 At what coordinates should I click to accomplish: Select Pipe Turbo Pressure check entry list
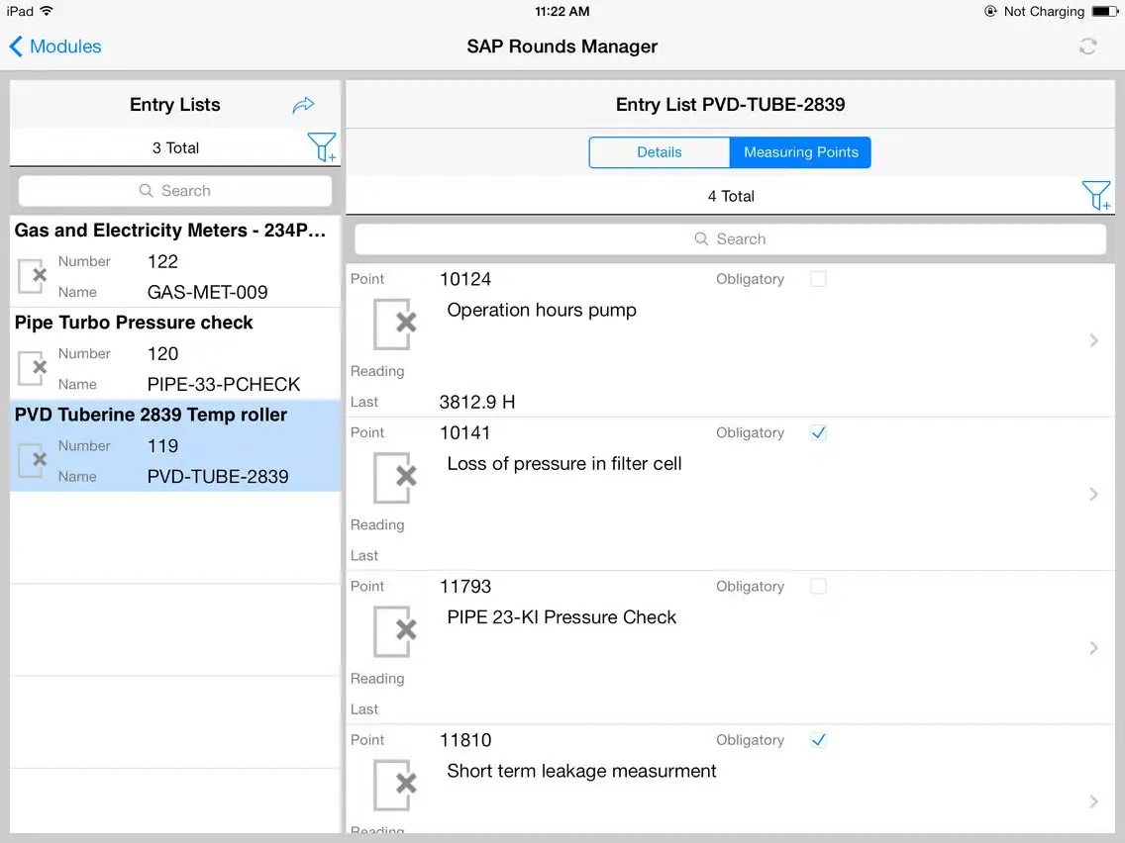(x=175, y=354)
